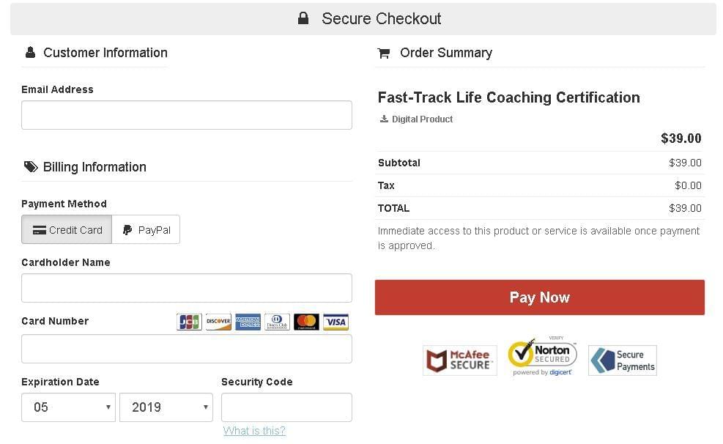Screen dimensions: 723x444
Task: Open the expiration year dropdown
Action: coord(166,407)
